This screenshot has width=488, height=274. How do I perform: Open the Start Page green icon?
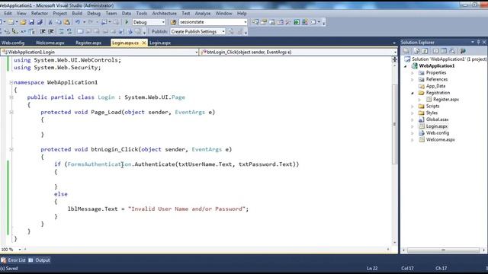(297, 22)
